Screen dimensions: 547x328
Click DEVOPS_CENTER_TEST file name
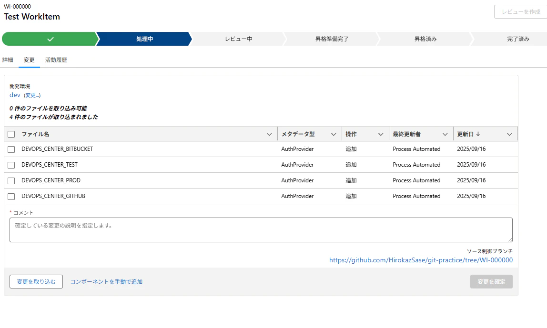click(x=50, y=165)
